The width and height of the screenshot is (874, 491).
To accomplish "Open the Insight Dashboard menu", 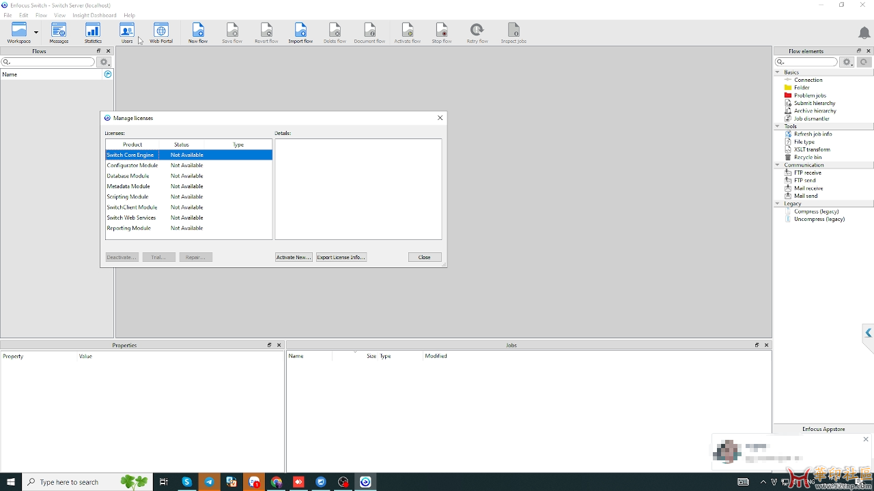I will (x=94, y=15).
